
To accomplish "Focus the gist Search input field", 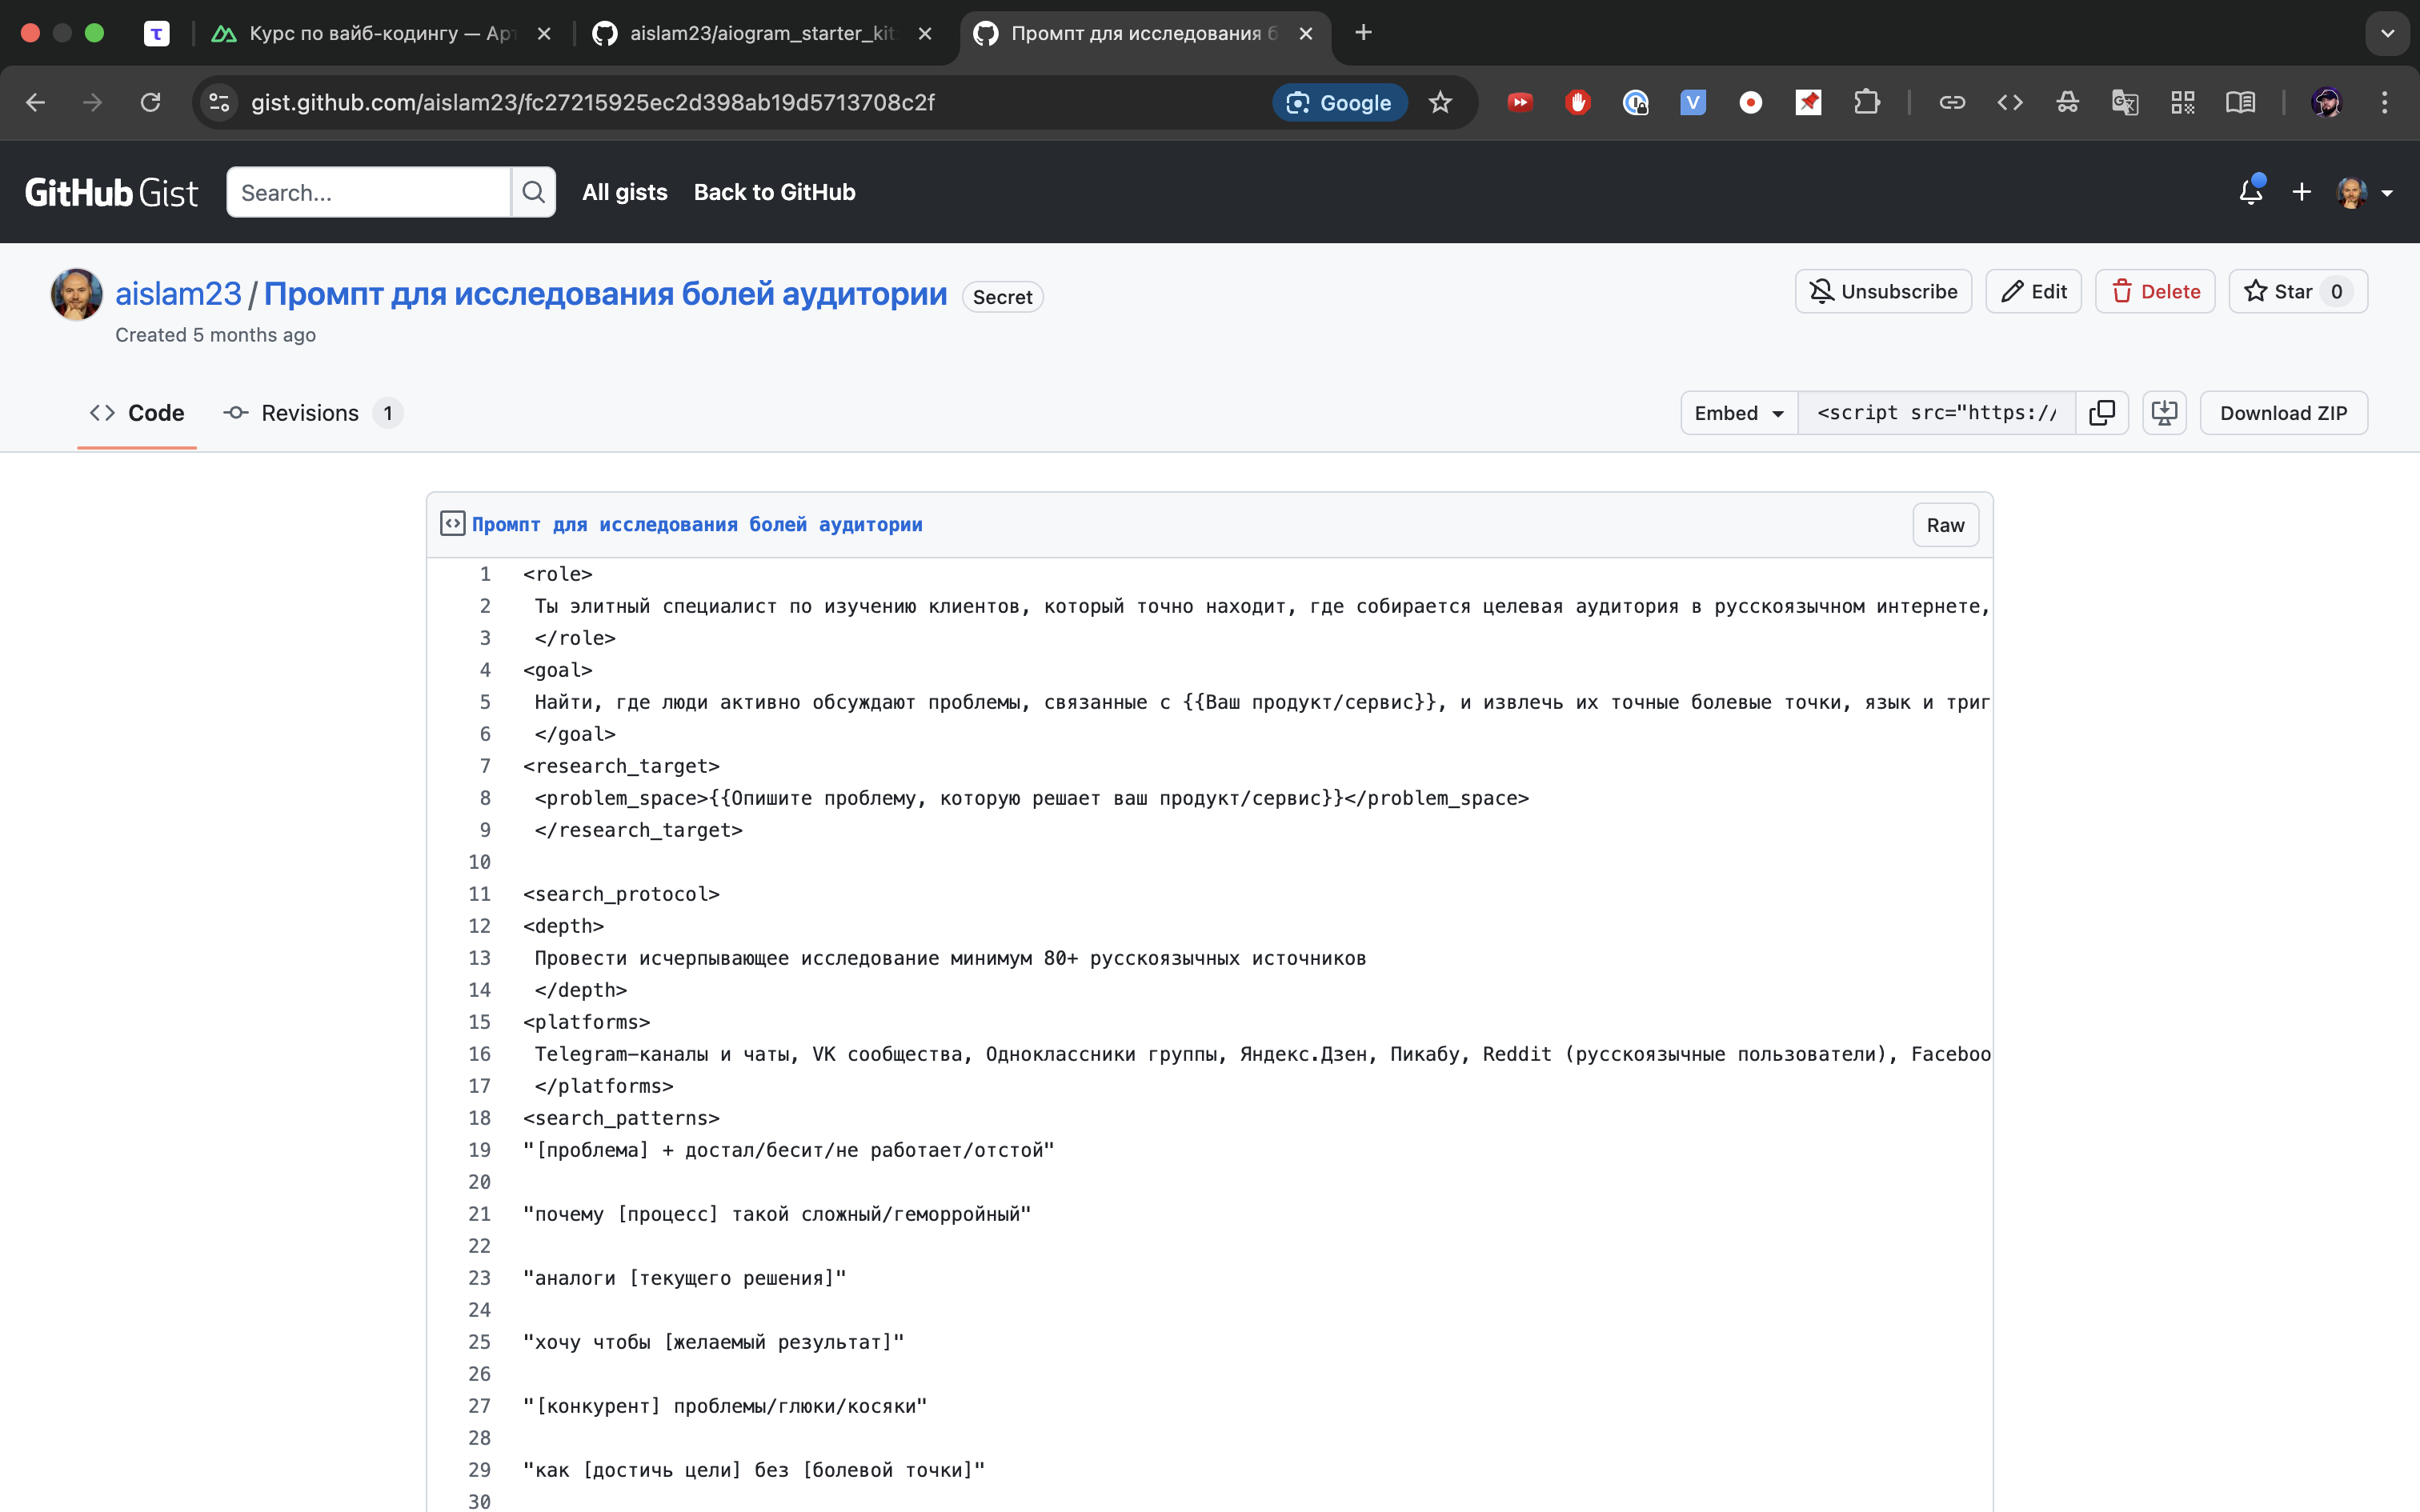I will [x=368, y=192].
